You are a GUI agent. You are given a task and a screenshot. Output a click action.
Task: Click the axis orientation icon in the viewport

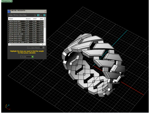pos(7,107)
